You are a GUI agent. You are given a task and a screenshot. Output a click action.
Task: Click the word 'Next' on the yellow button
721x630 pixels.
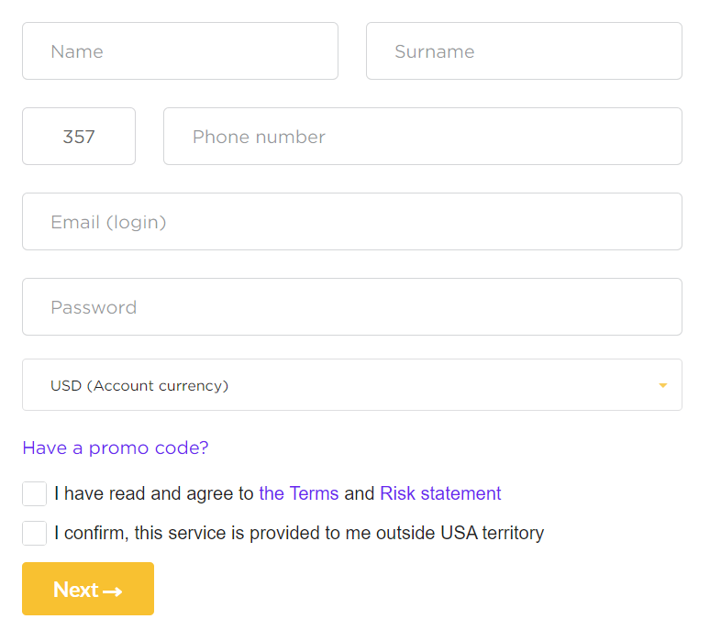pyautogui.click(x=76, y=590)
